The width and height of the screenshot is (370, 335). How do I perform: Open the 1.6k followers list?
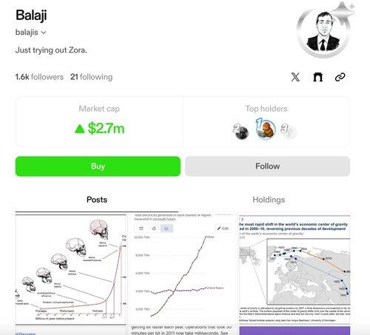(39, 77)
